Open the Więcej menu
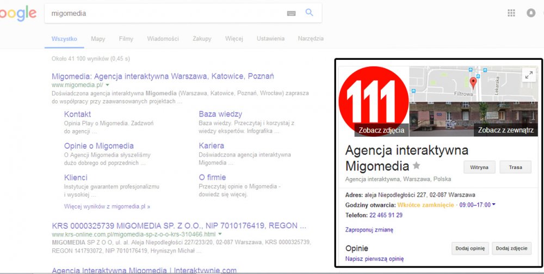Viewport: 544px width, 274px height. [234, 39]
